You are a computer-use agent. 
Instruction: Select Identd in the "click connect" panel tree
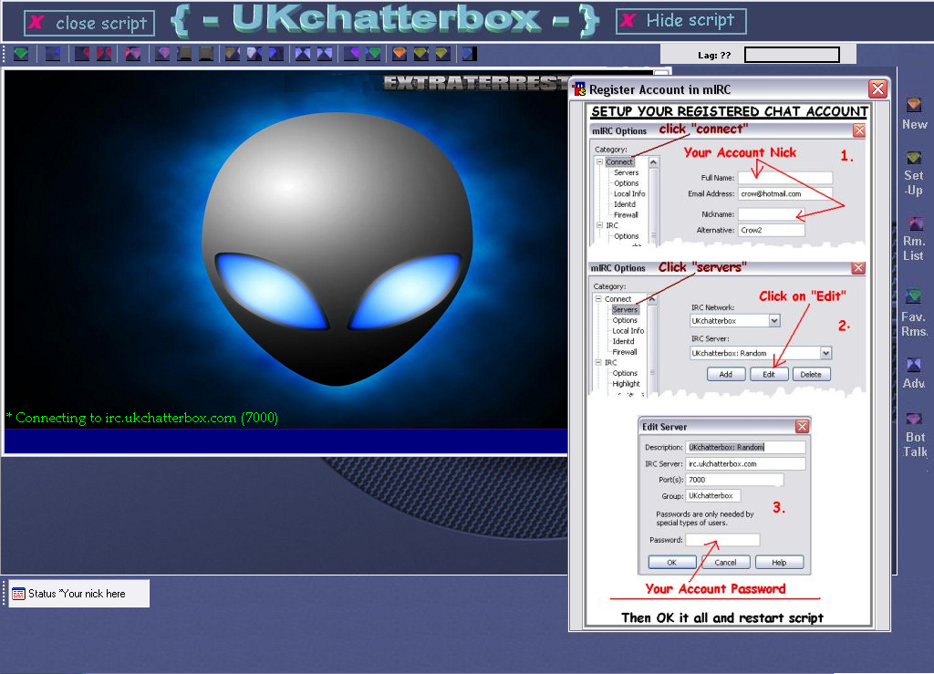click(x=625, y=204)
